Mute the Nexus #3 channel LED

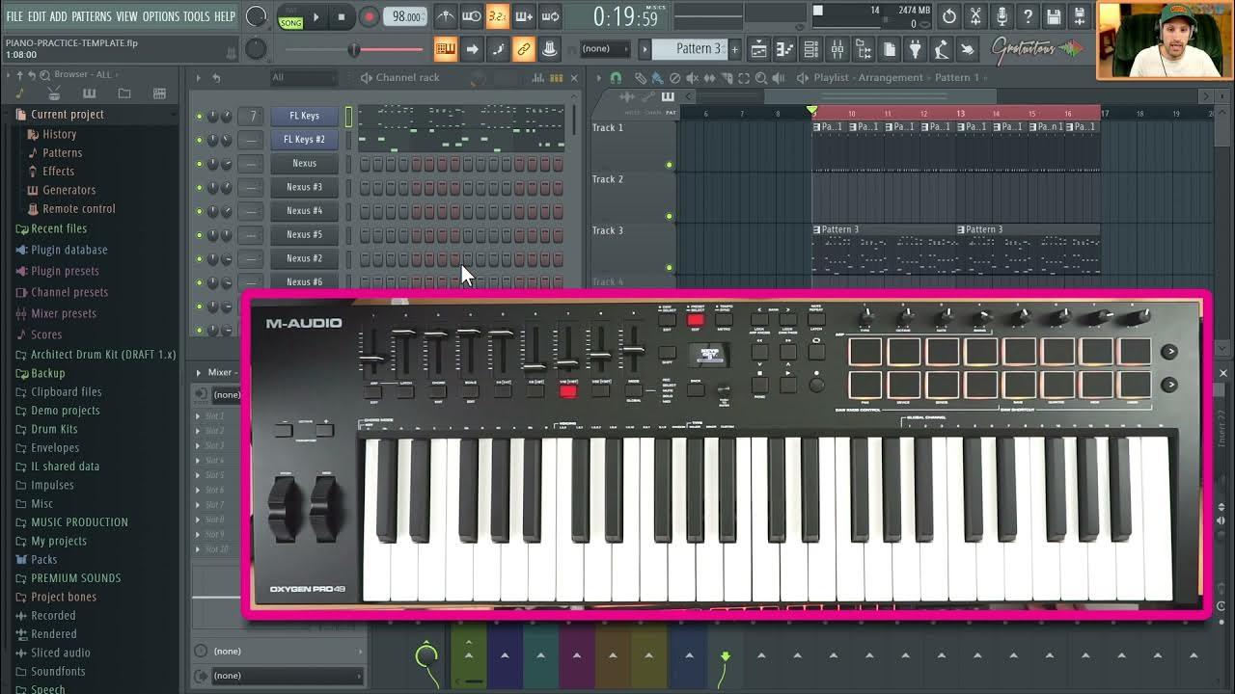click(200, 187)
